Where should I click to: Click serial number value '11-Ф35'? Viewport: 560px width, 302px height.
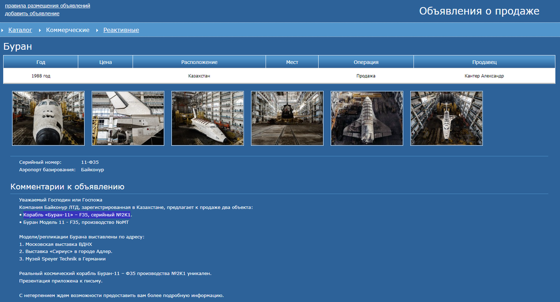coord(90,162)
